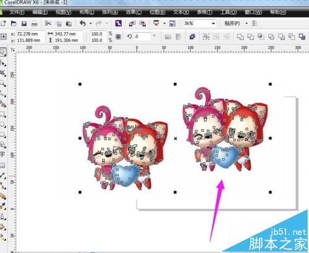Select the Ellipse tool
Image resolution: width=309 pixels, height=253 pixels.
pyautogui.click(x=3, y=124)
